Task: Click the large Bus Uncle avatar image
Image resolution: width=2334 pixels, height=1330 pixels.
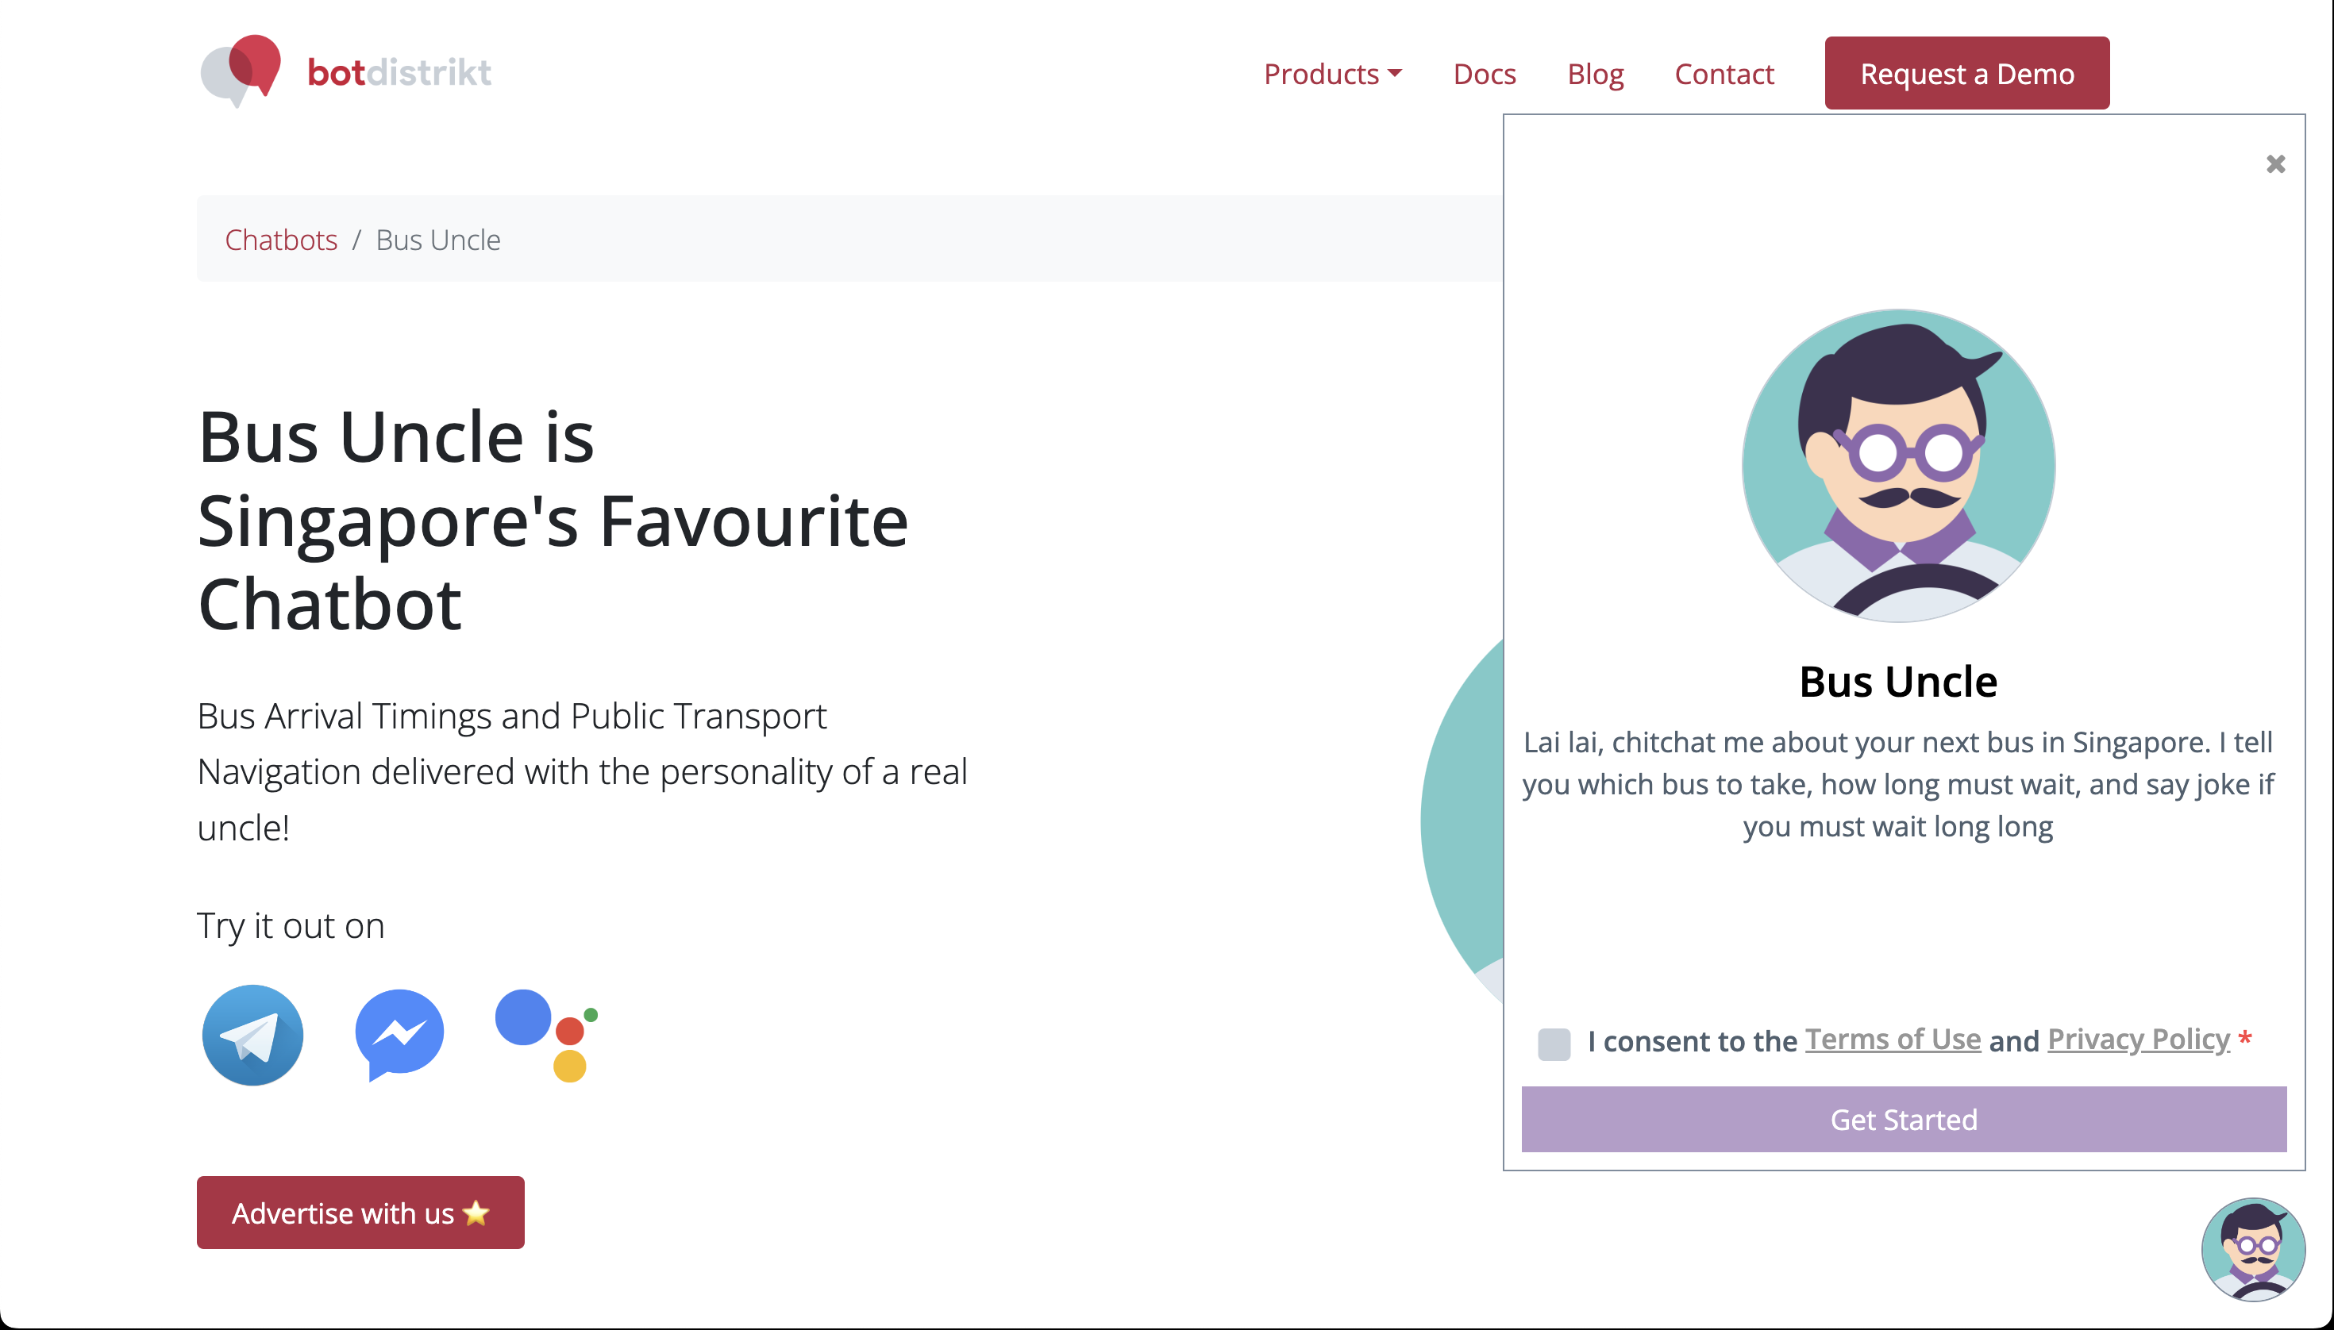Action: tap(1898, 466)
